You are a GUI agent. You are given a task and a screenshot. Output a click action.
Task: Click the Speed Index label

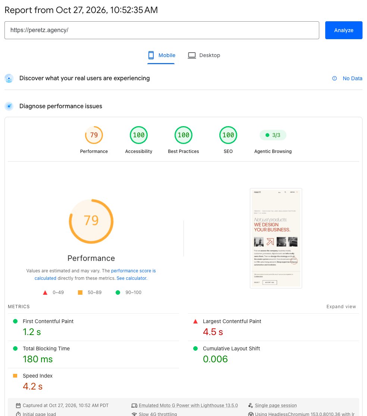click(x=38, y=376)
